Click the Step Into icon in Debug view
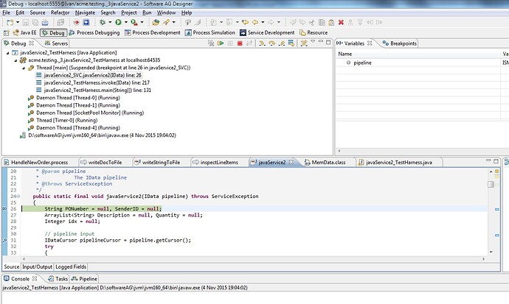Viewport: 509px width, 304px height. 262,43
